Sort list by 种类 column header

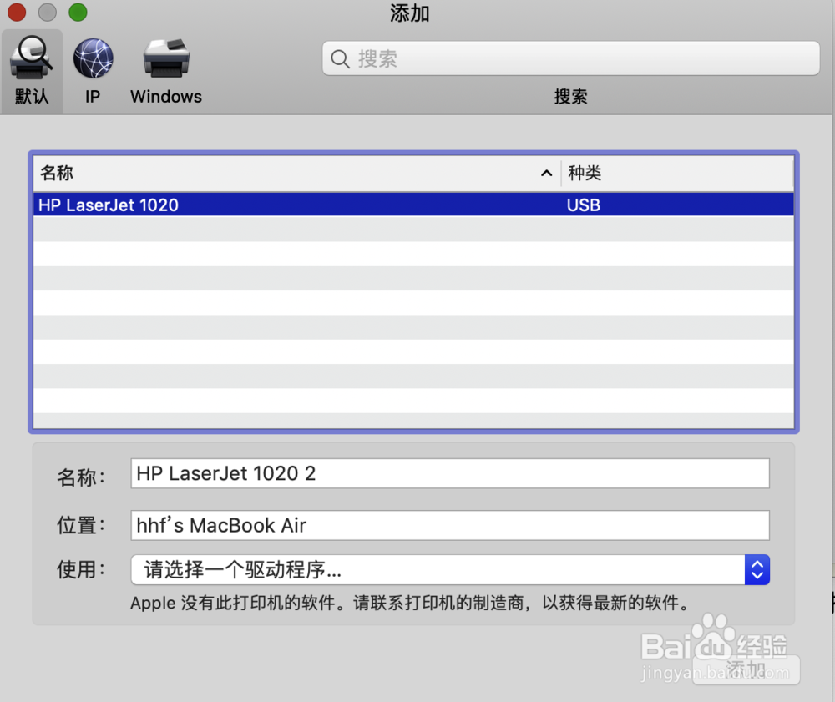pos(677,173)
